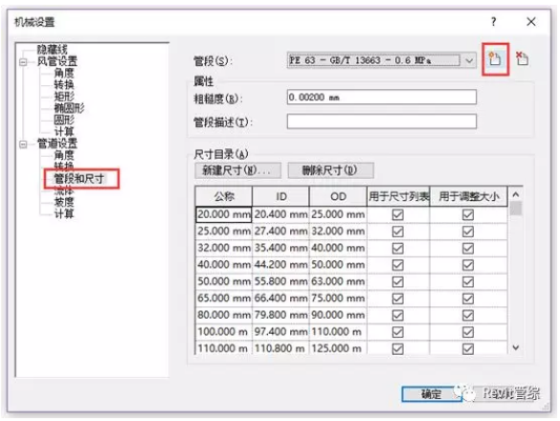Collapse the 管道设置 tree node
560x421 pixels.
point(23,144)
